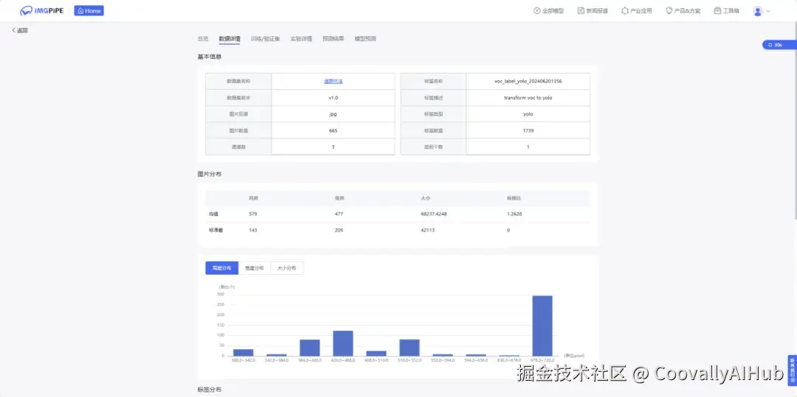Click the 基本信息 section heading
797x397 pixels.
(x=210, y=57)
